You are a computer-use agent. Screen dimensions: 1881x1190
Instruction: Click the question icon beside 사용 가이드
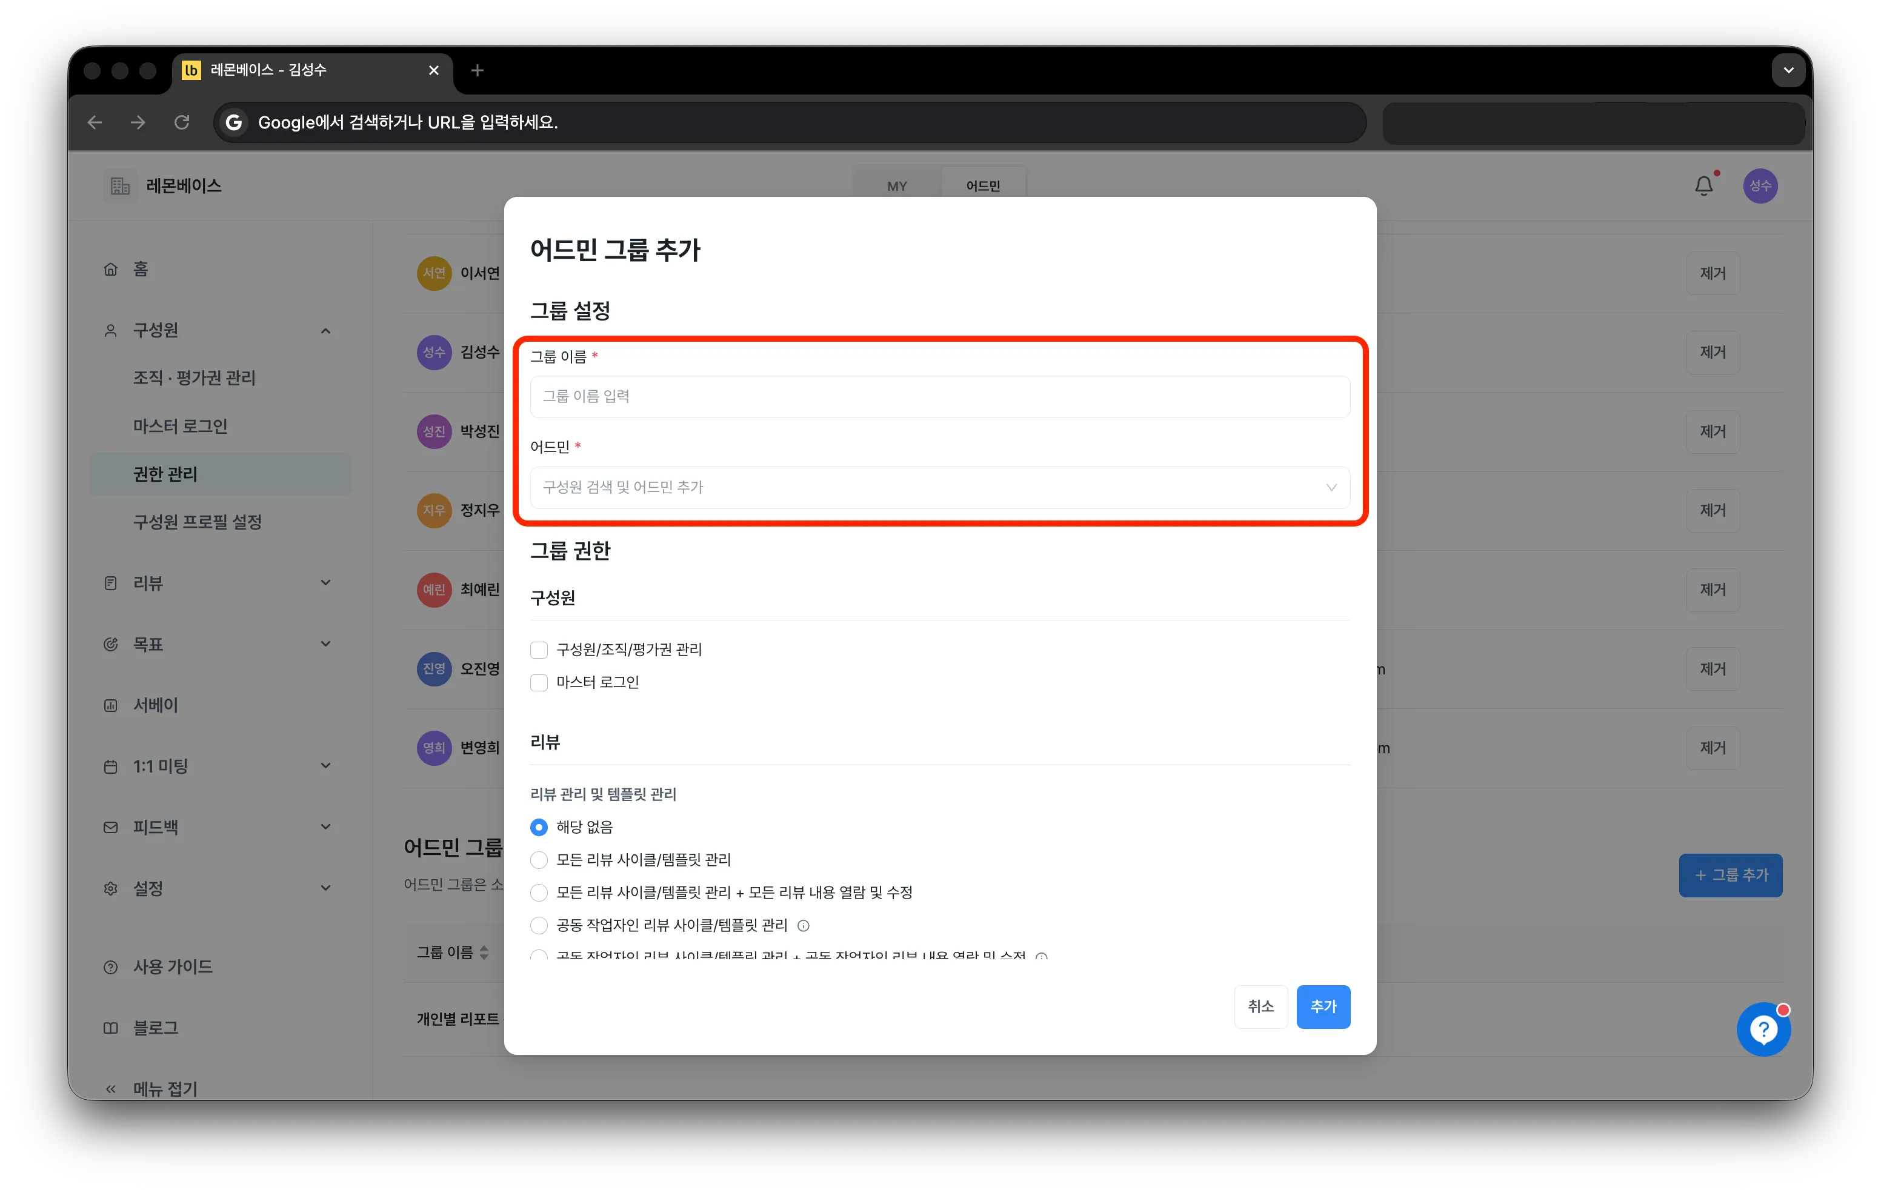click(111, 966)
